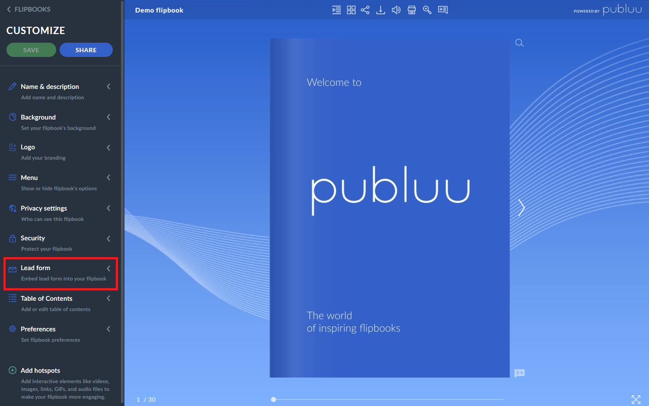Expand Security section chevron
The height and width of the screenshot is (406, 649).
click(108, 238)
